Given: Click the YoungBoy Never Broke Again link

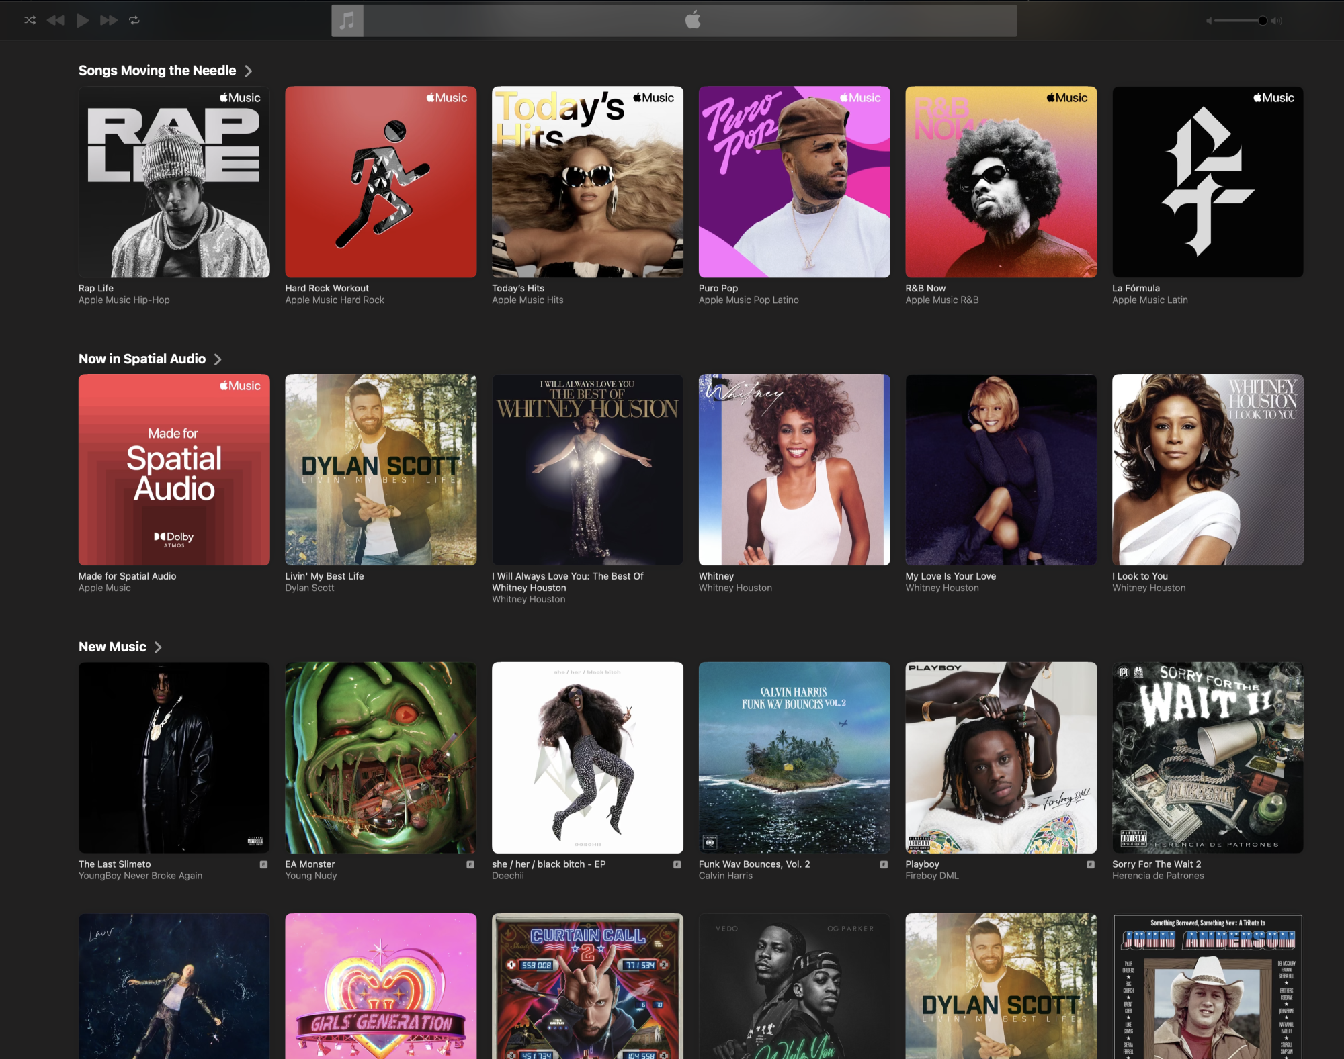Looking at the screenshot, I should pyautogui.click(x=140, y=876).
